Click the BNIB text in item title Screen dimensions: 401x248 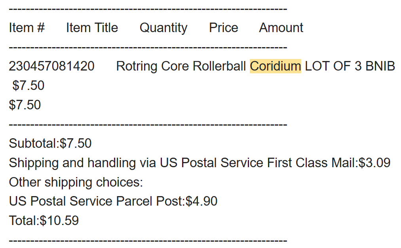380,66
